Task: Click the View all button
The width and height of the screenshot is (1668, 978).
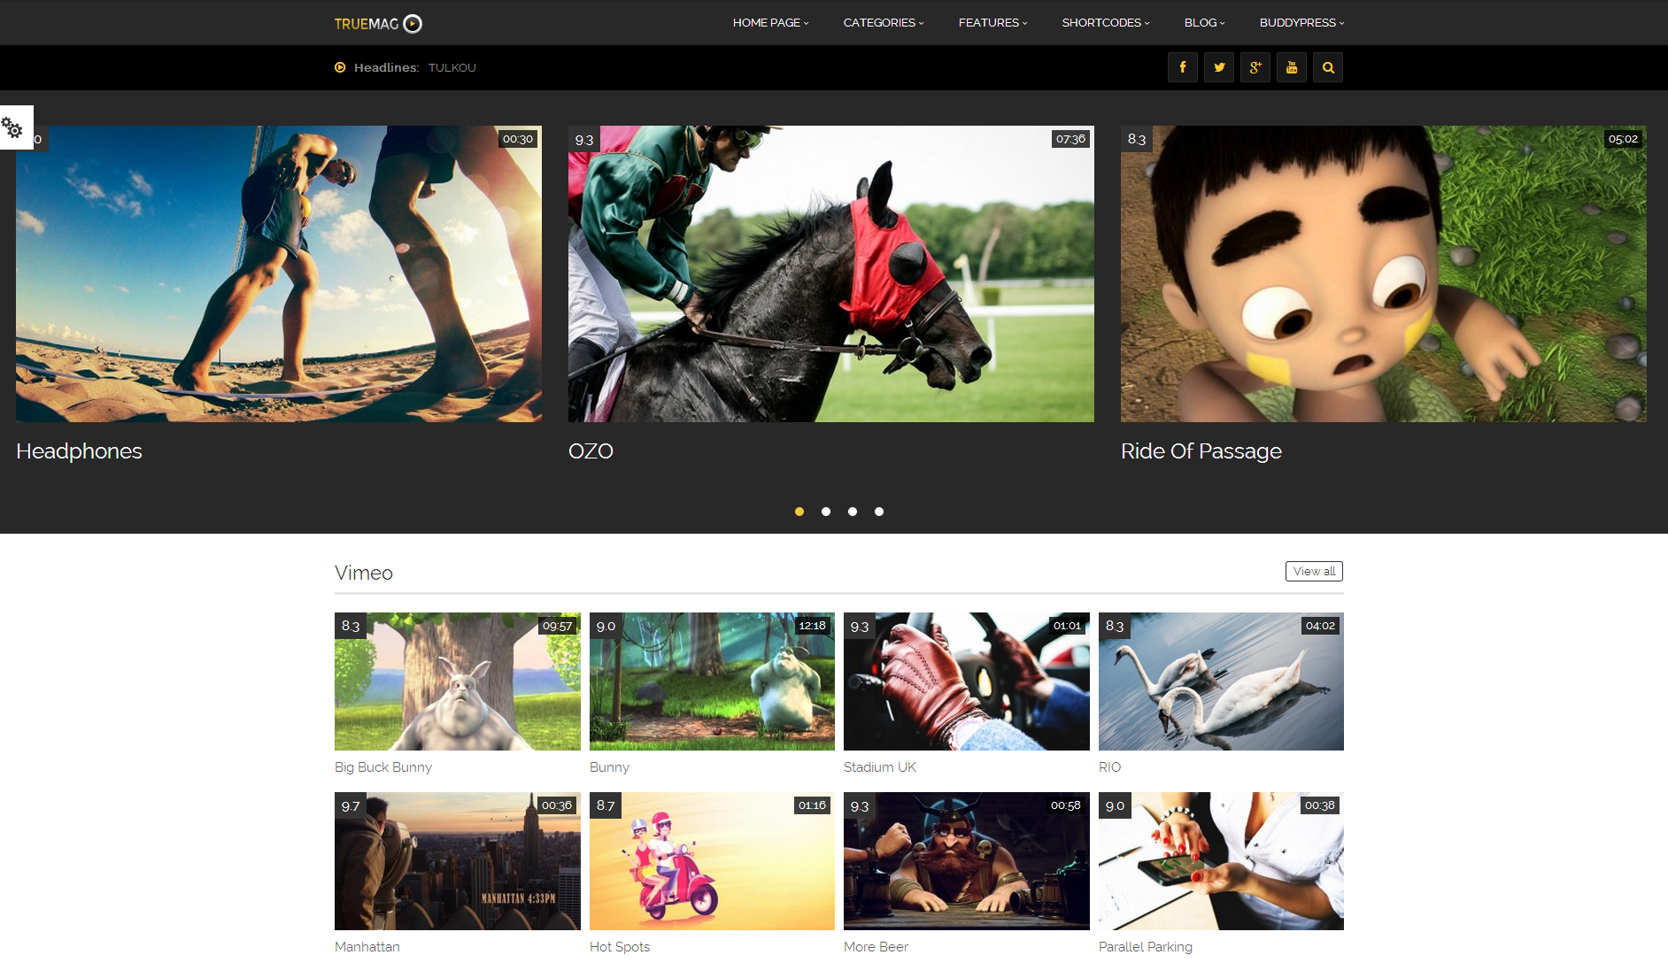Action: coord(1314,572)
